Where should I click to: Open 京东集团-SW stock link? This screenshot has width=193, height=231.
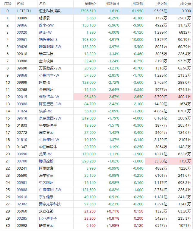coord(50,118)
